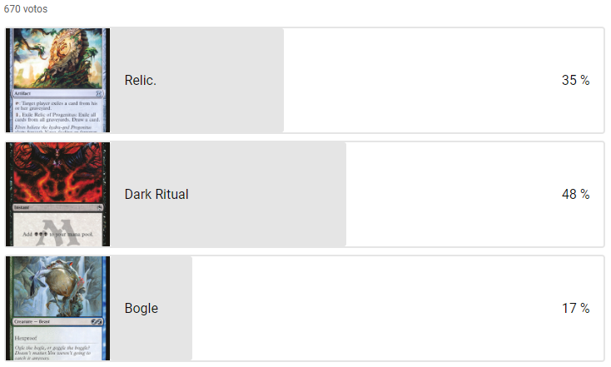
Task: Click the set symbol on Dark Ritual card
Action: [x=99, y=208]
